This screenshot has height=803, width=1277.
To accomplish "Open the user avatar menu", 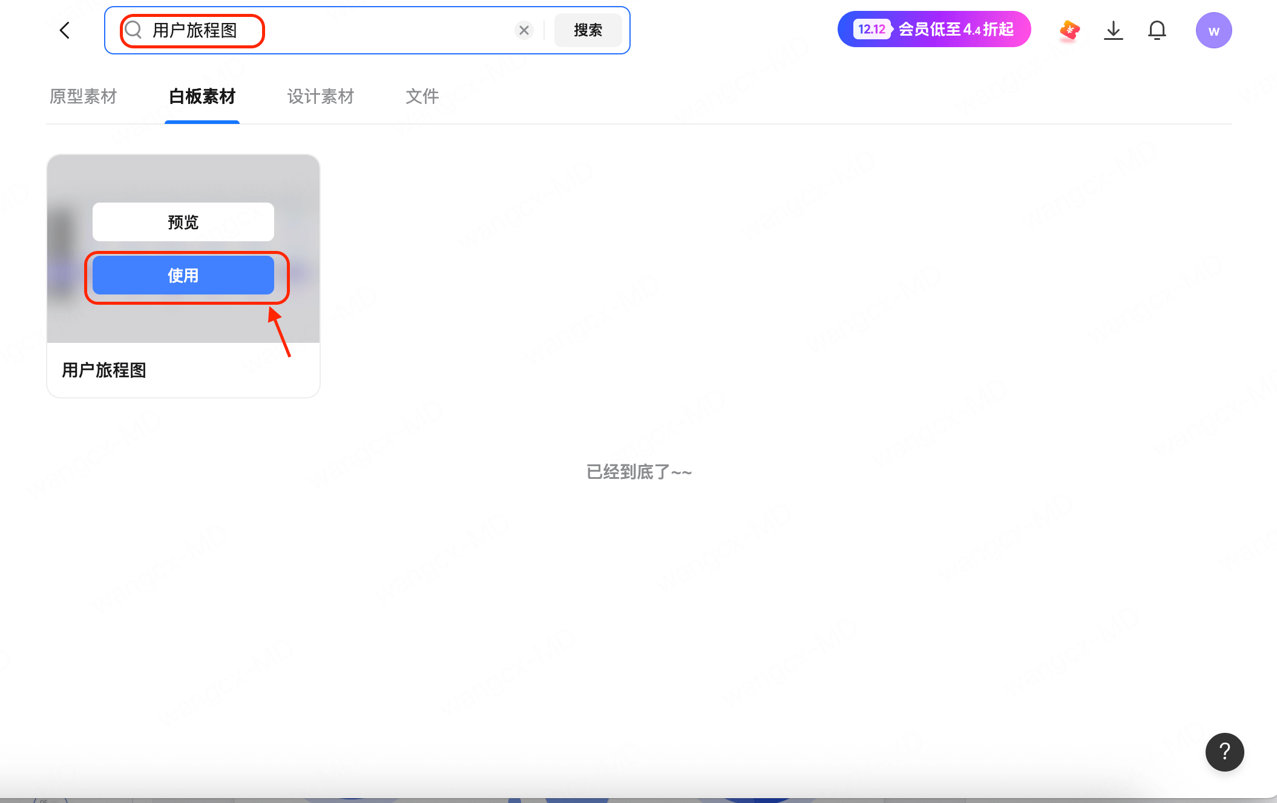I will [1213, 30].
